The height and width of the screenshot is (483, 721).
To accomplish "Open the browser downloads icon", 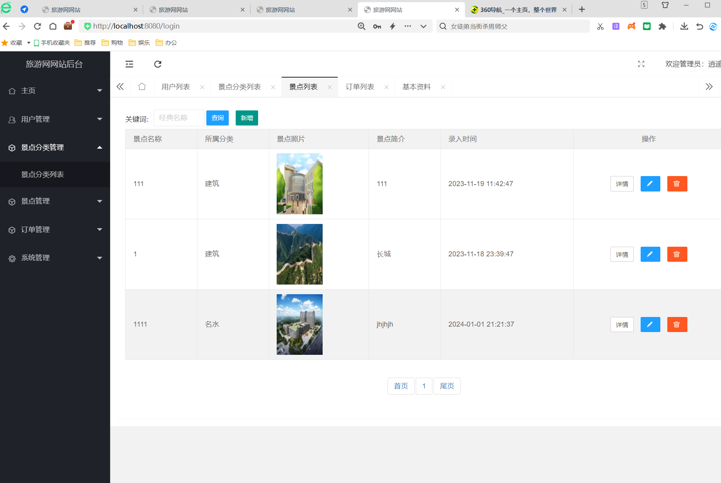I will 684,26.
